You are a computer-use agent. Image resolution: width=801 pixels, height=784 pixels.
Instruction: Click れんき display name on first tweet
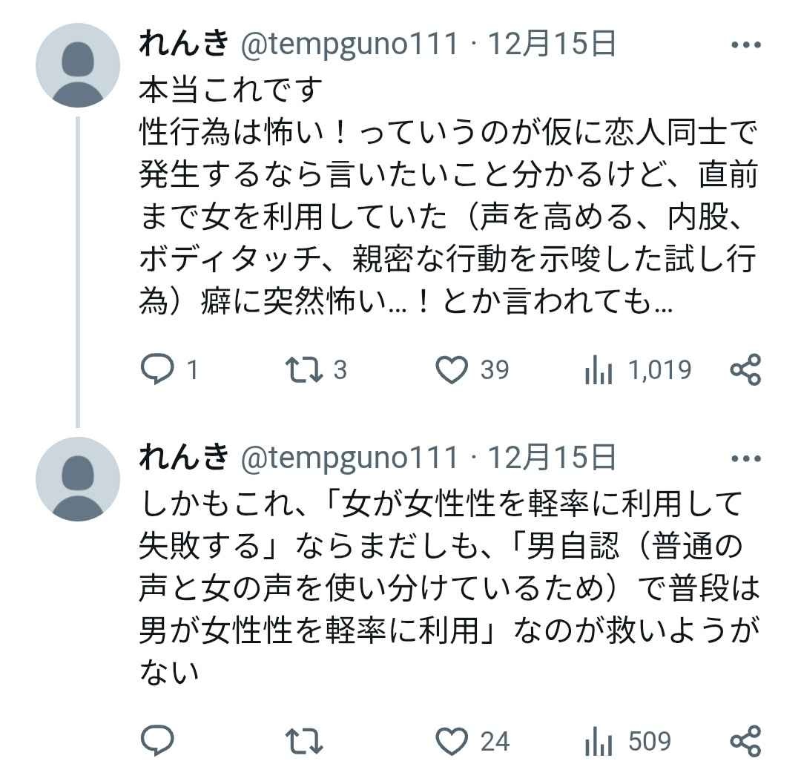click(183, 45)
